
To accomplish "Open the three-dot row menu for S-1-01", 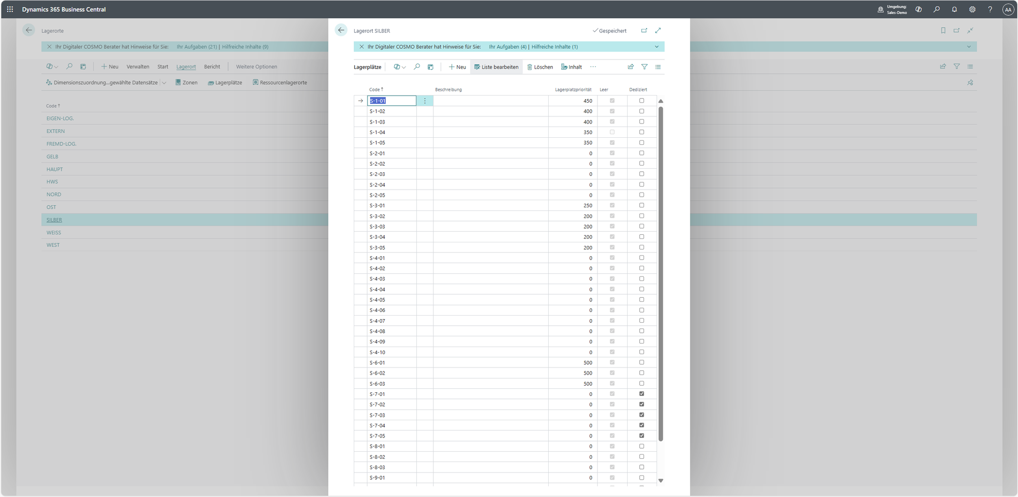I will [x=425, y=101].
